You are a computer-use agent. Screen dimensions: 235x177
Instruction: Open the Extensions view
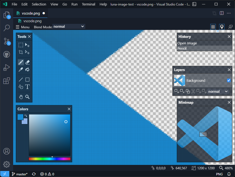[x=7, y=81]
